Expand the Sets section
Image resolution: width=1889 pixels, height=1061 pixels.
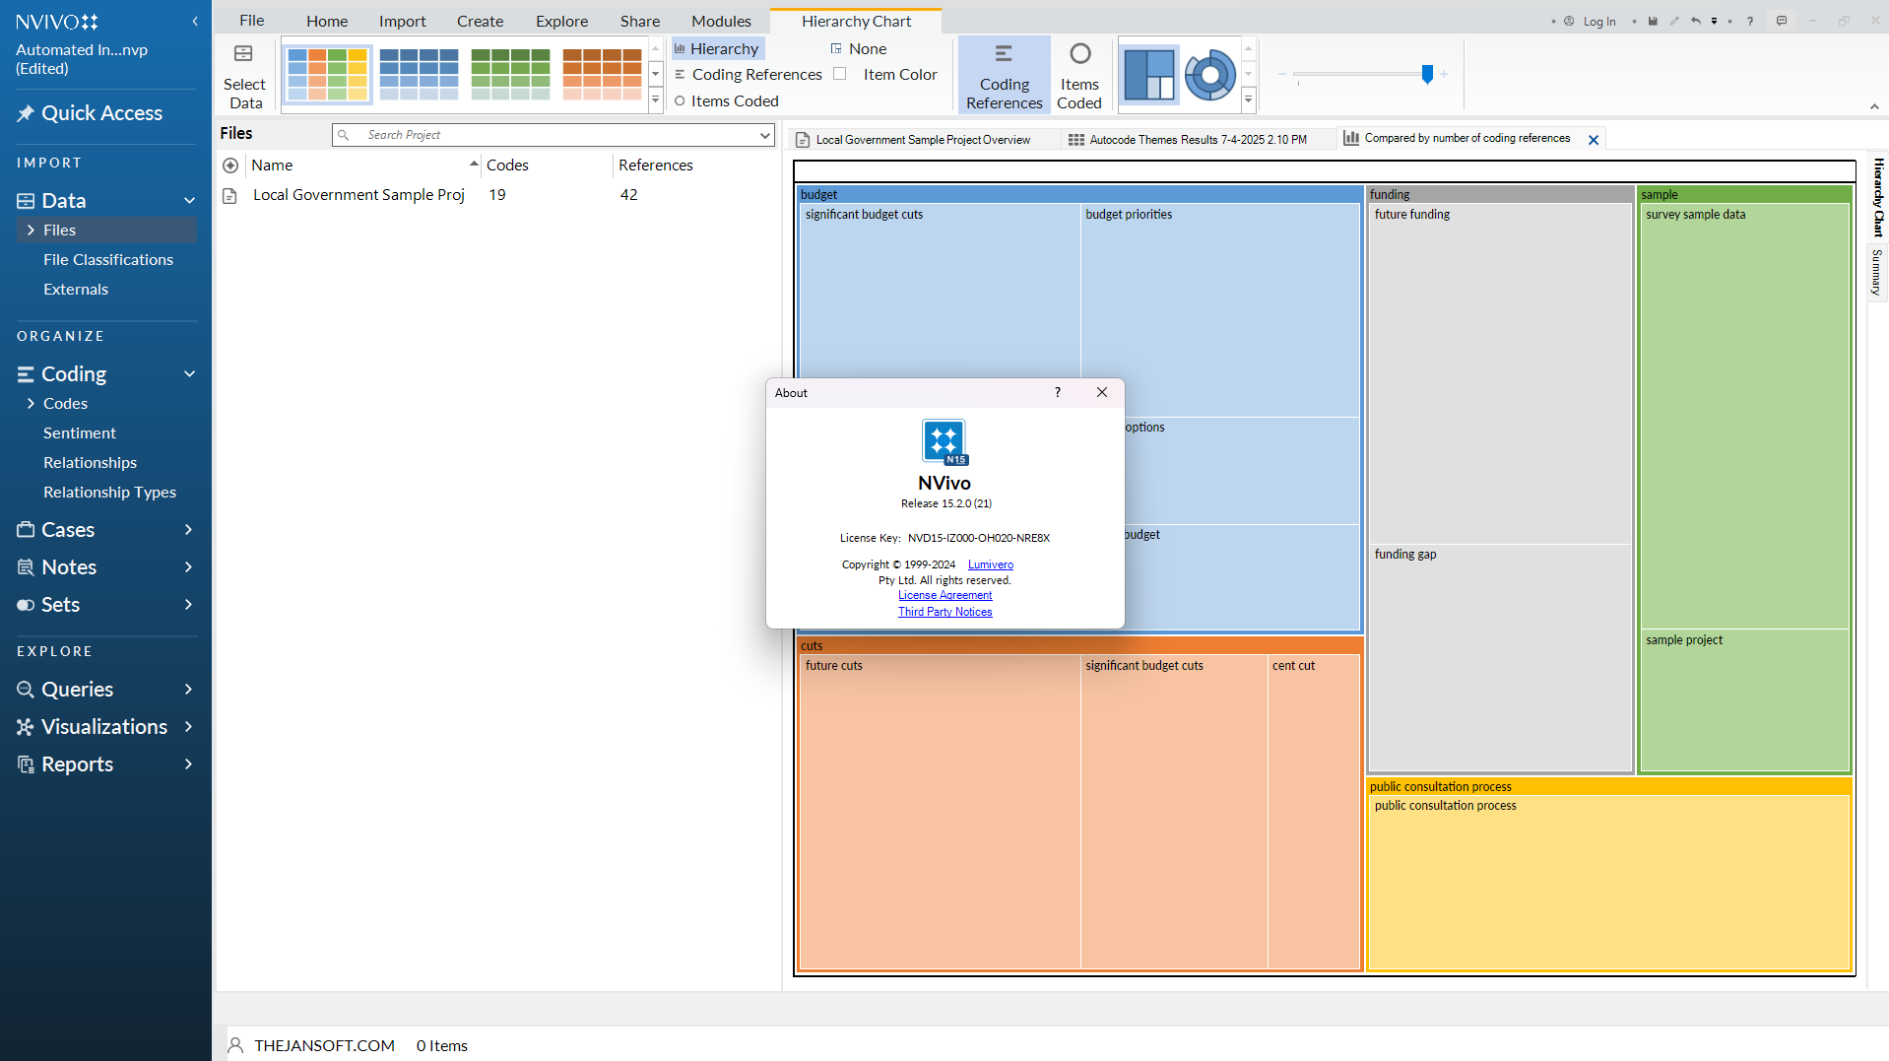coord(188,605)
